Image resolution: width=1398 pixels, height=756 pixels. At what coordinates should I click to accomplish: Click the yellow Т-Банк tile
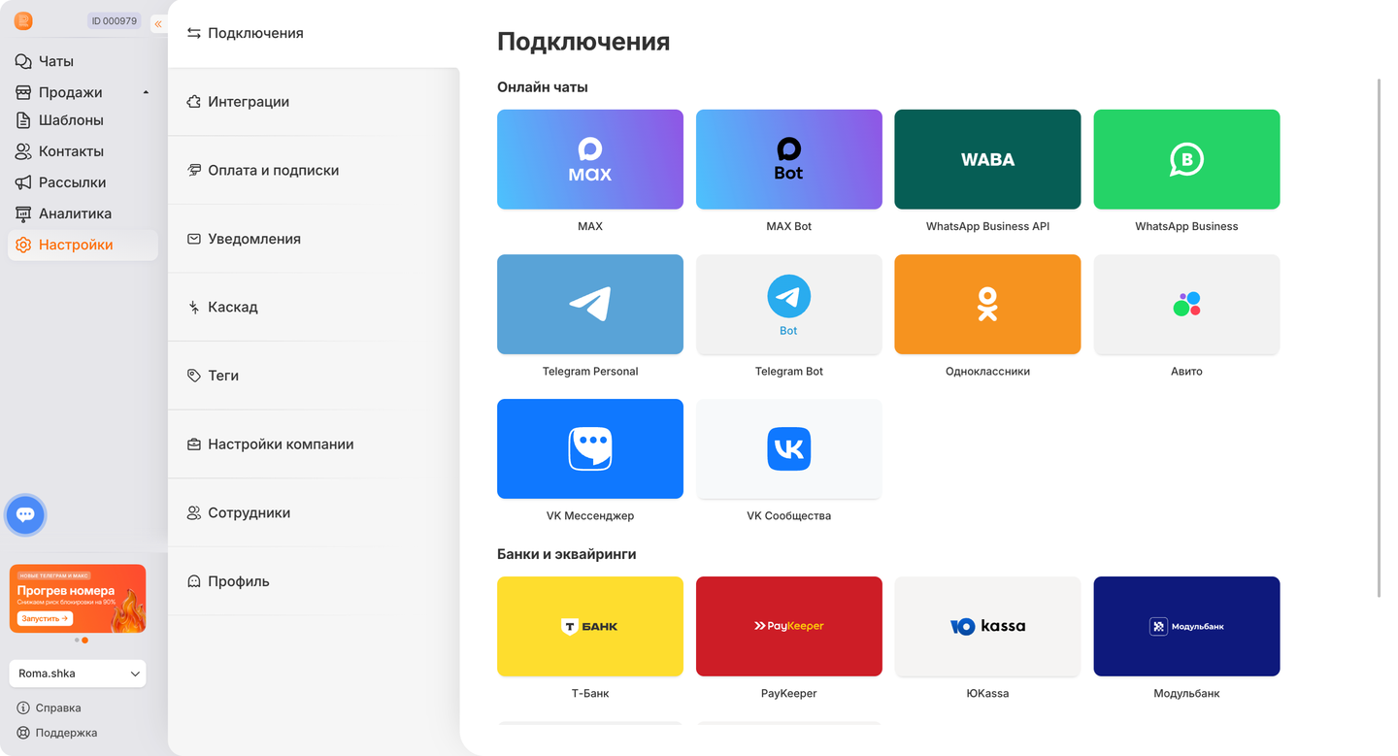590,626
